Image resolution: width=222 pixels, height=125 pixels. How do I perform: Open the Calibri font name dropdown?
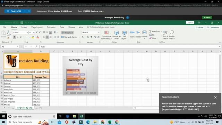pos(27,33)
